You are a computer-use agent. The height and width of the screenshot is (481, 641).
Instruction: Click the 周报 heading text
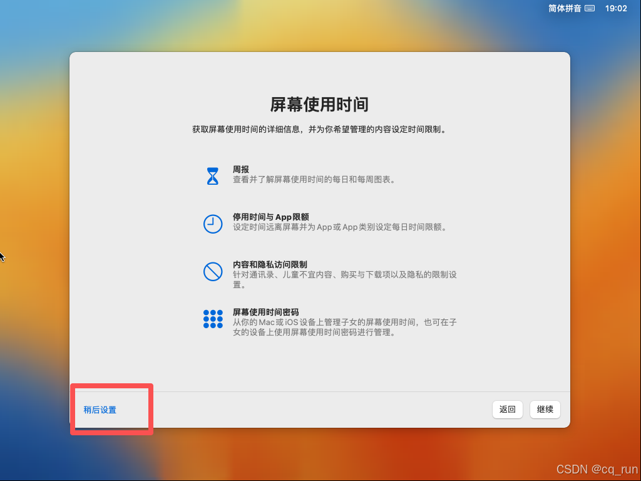241,169
